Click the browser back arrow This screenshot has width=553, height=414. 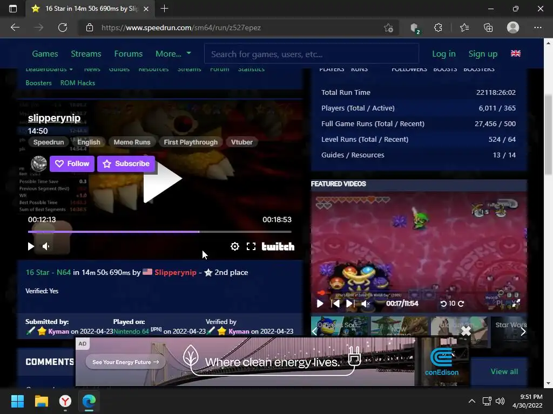15,27
